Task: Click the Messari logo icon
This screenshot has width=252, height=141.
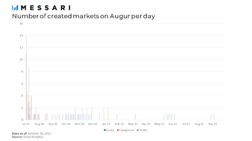Action: coord(15,8)
